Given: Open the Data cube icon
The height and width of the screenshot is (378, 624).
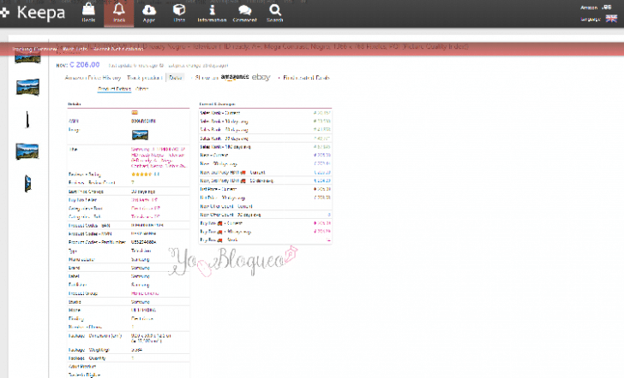Looking at the screenshot, I should [179, 12].
